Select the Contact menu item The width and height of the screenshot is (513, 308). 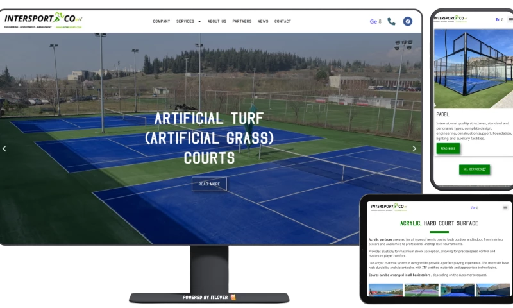click(x=283, y=21)
